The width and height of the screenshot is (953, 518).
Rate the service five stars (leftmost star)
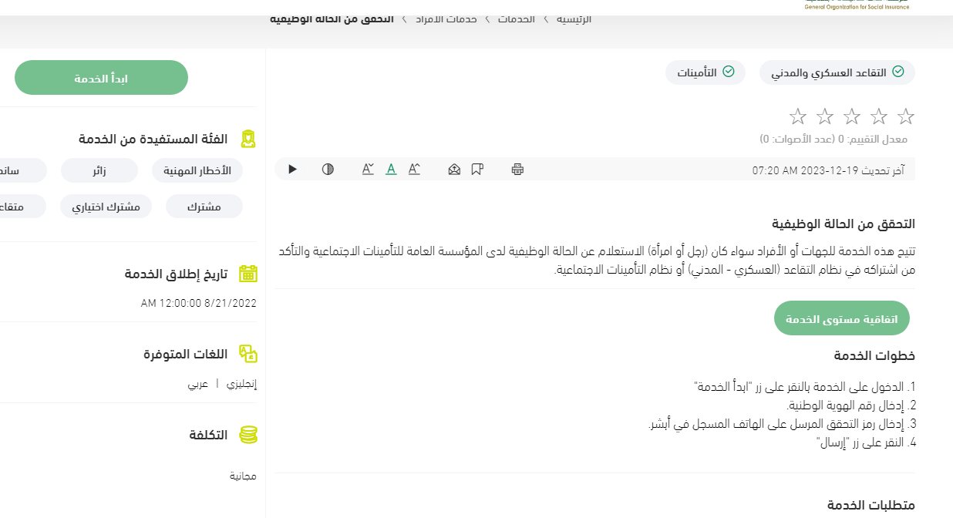tap(798, 116)
